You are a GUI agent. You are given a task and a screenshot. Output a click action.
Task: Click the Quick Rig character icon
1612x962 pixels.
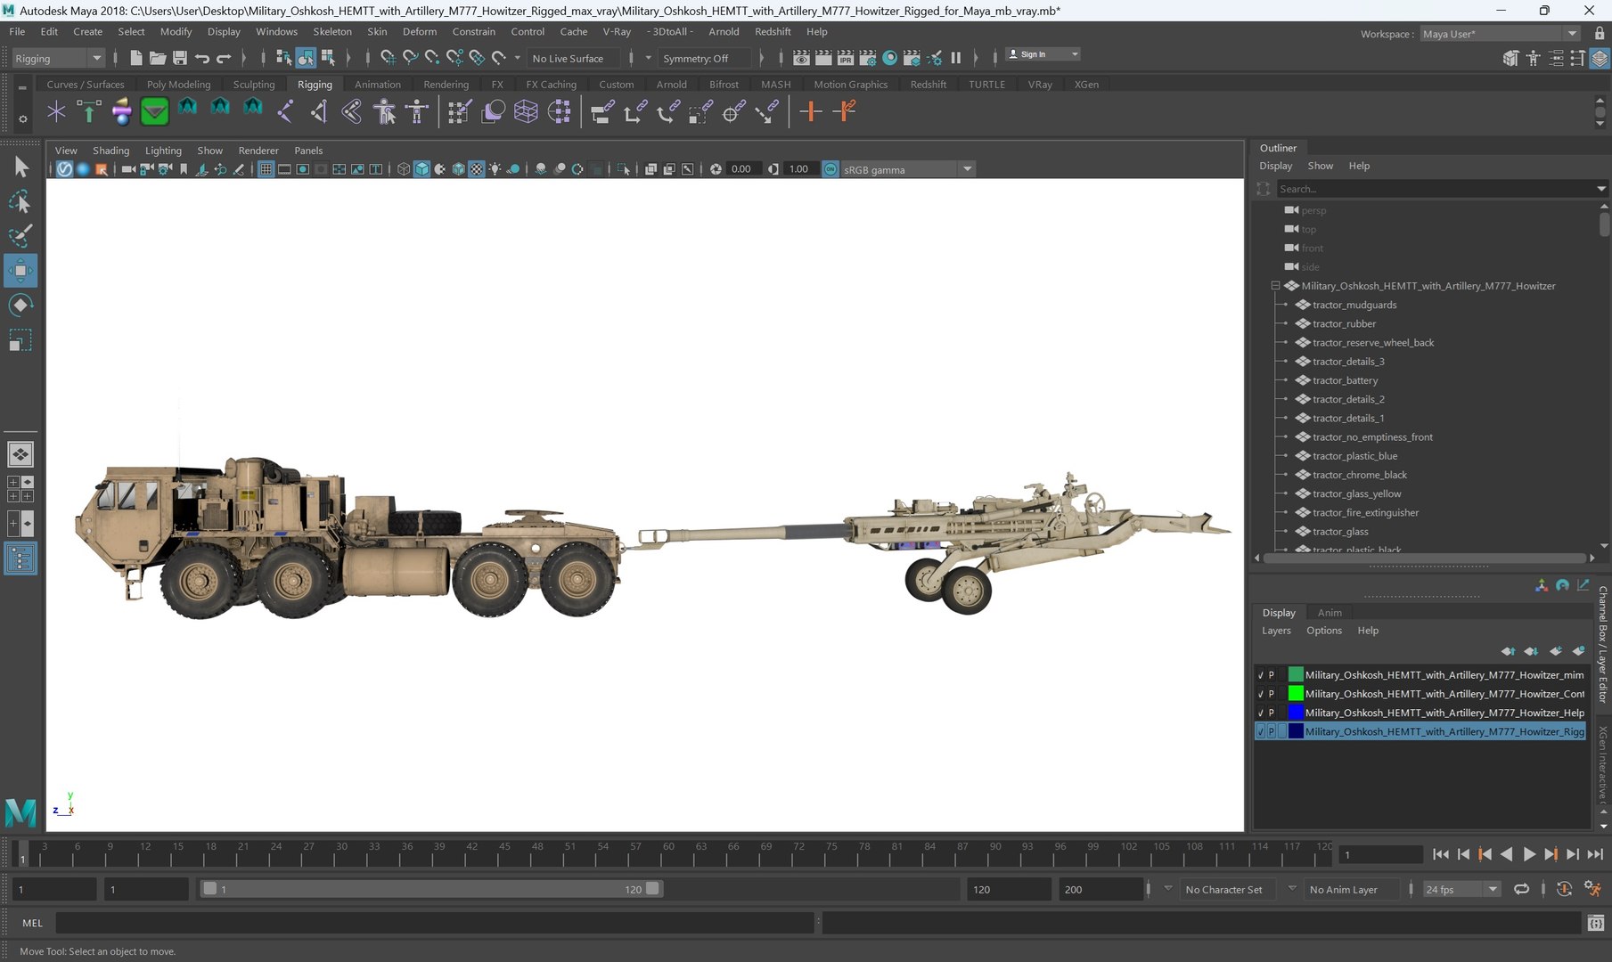(x=384, y=111)
